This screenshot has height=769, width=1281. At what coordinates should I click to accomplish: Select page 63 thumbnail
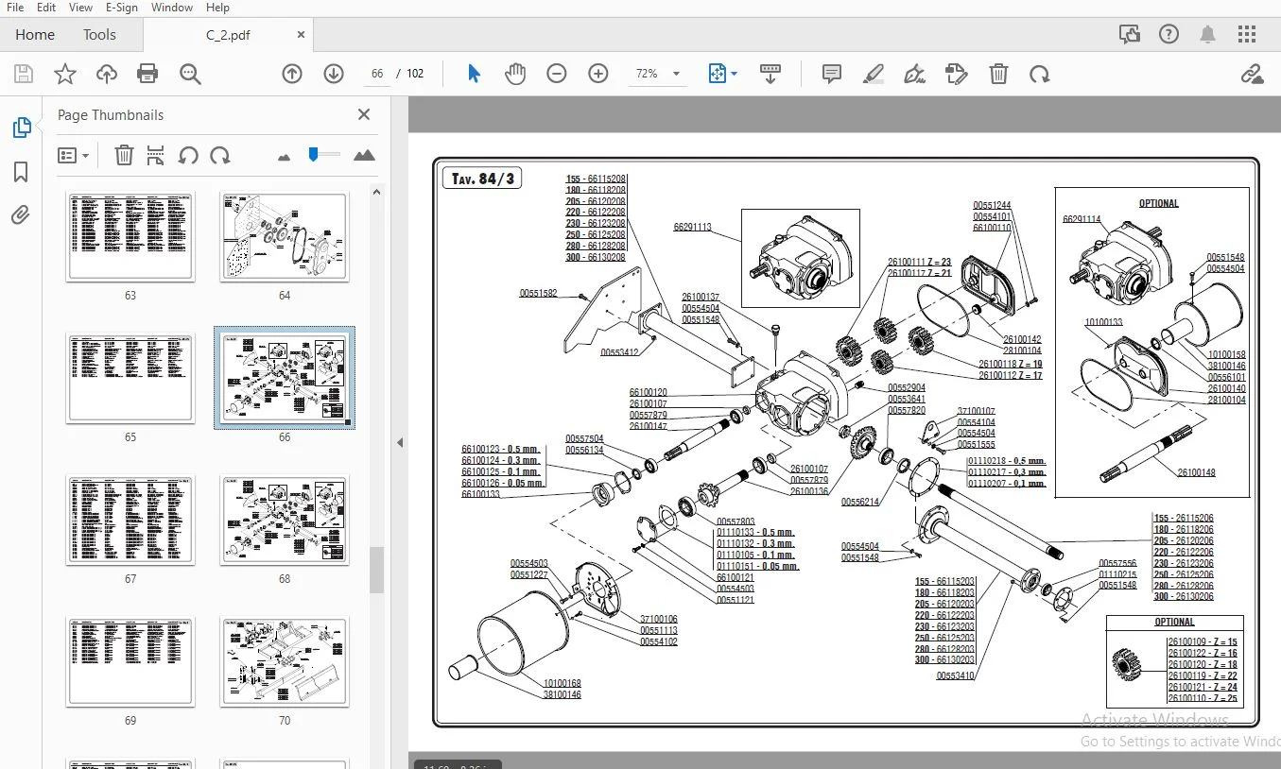tap(130, 236)
